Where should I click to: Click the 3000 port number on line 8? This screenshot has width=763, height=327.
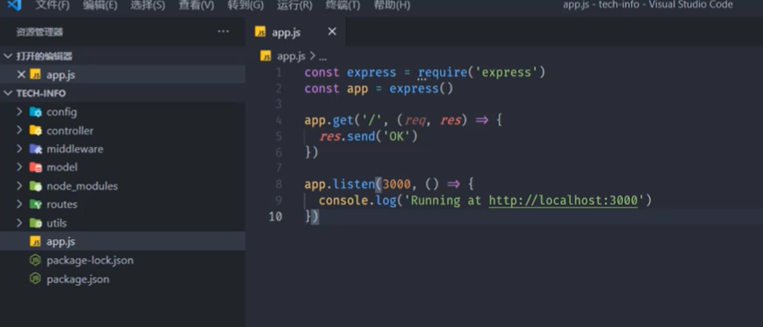coord(397,185)
